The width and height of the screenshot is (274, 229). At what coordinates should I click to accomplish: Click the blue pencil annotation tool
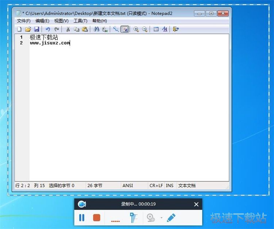coord(171,218)
